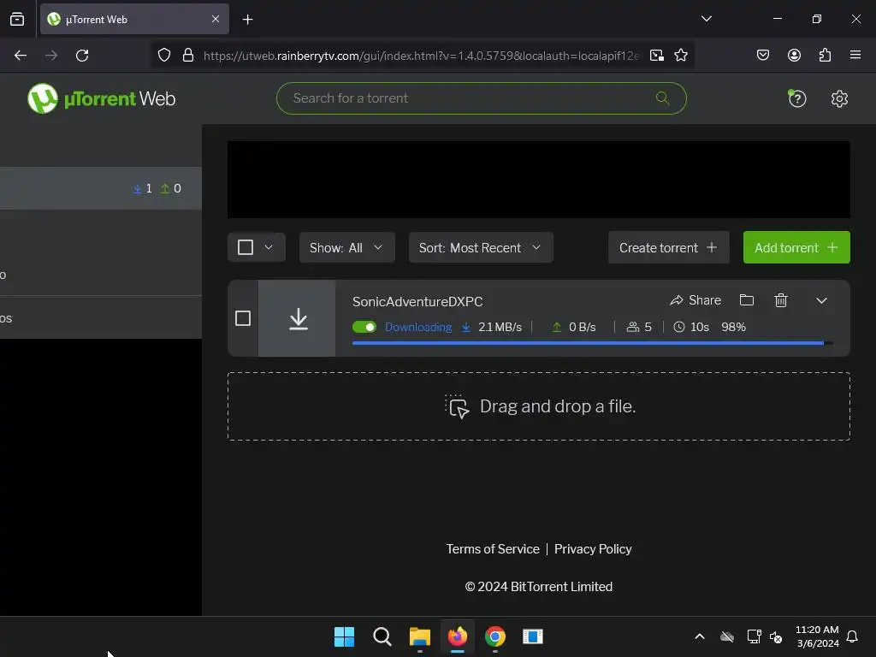Reload the page with refresh icon
876x657 pixels.
82,56
